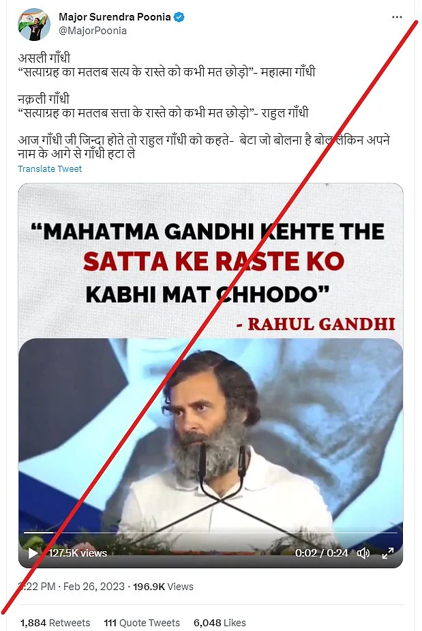Expand the video to fullscreen

point(387,553)
